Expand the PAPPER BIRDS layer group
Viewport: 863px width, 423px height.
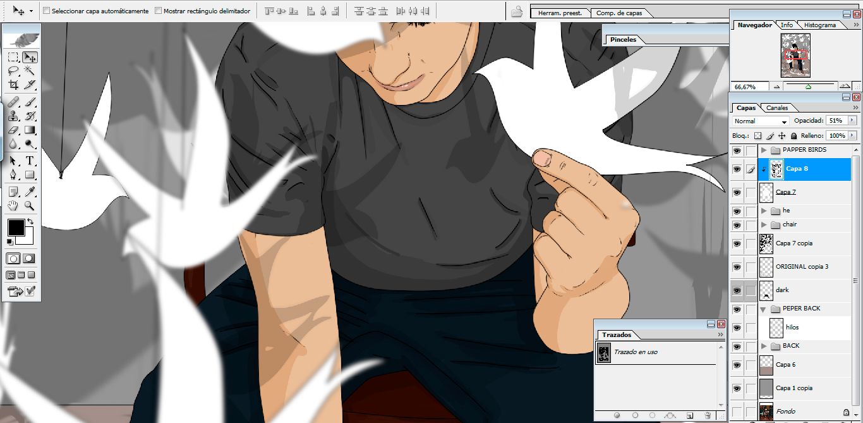764,150
